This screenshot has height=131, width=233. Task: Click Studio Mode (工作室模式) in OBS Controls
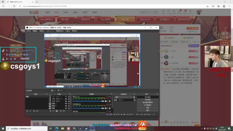coord(148,105)
